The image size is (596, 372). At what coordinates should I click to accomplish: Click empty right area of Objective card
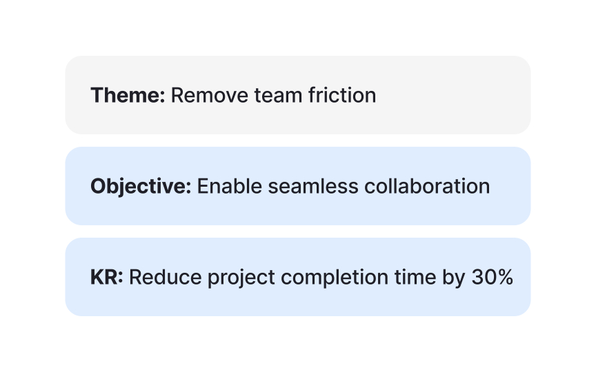coord(512,186)
